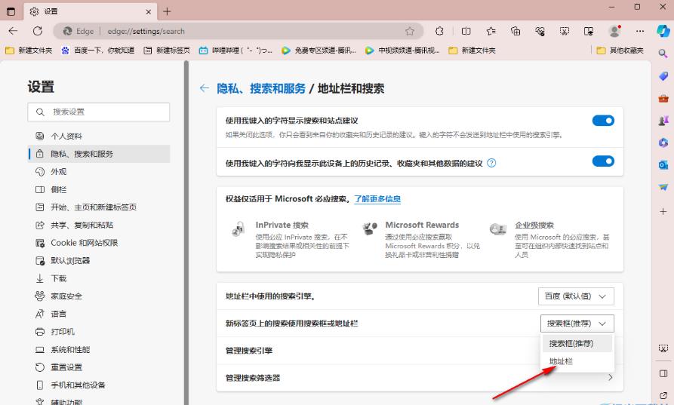Add page to favorites star icon
The width and height of the screenshot is (674, 405).
click(410, 31)
